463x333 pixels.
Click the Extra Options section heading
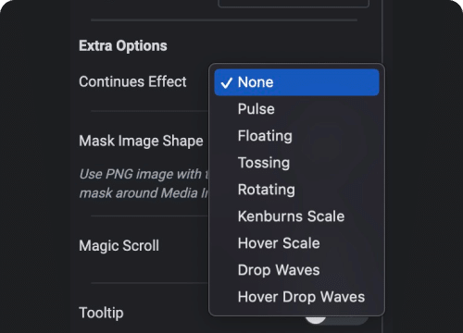point(123,46)
